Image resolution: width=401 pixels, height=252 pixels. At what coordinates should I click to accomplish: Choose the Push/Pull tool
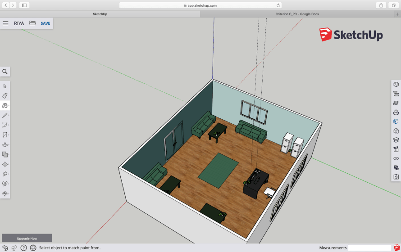5,145
